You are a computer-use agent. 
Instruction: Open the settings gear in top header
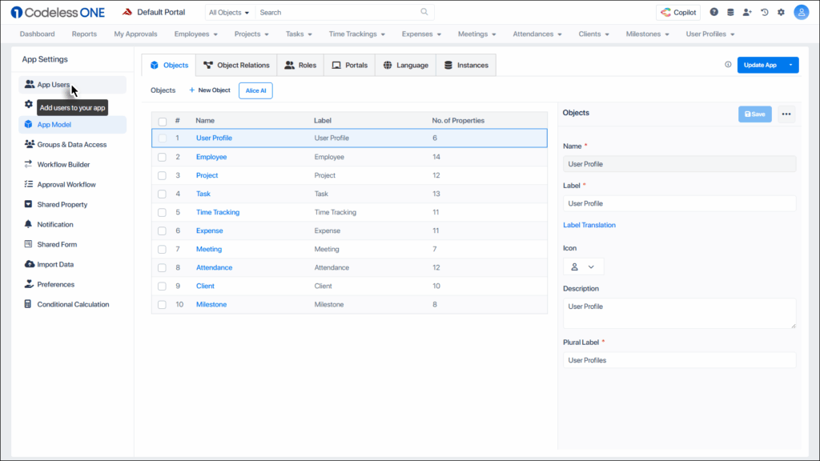[782, 12]
